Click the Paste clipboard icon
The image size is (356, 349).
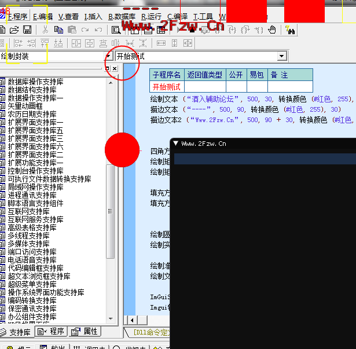coord(72,30)
